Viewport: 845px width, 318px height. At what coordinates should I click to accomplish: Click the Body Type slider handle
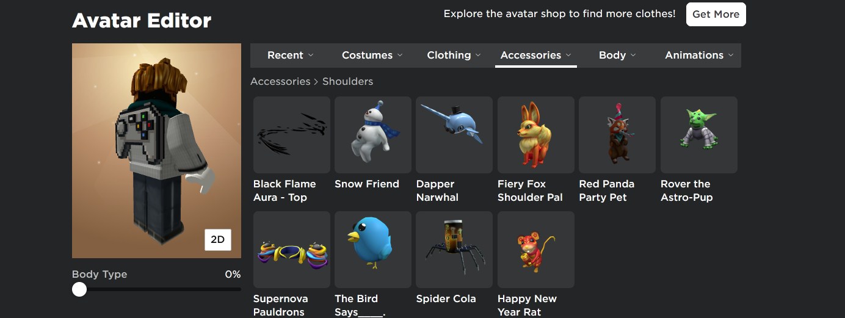[79, 289]
